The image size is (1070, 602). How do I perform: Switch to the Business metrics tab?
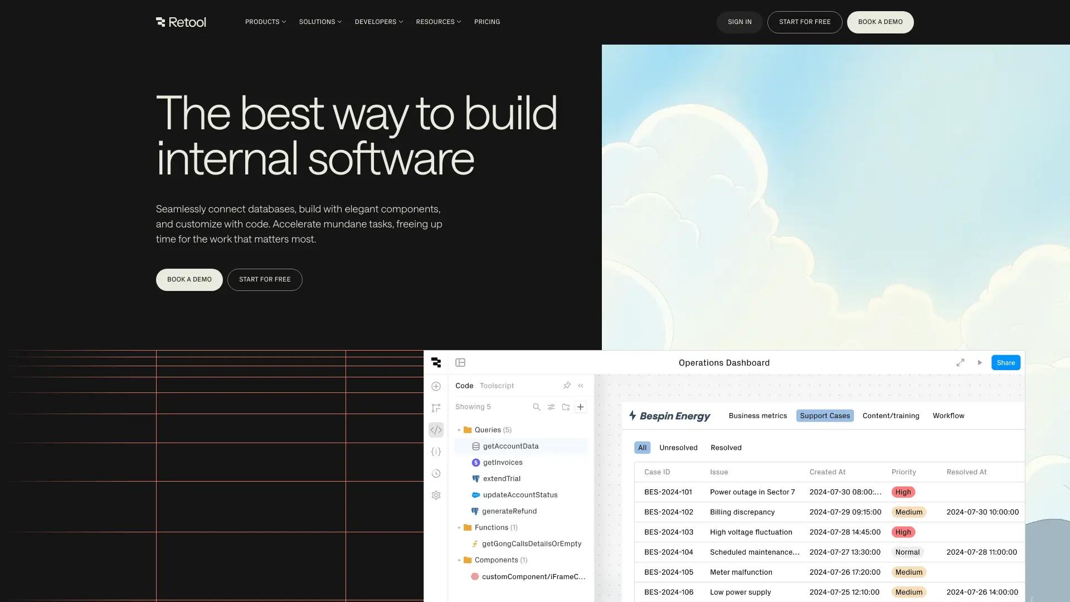758,415
